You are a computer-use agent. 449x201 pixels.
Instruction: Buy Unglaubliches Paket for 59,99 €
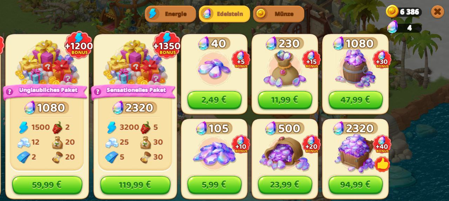pyautogui.click(x=47, y=185)
